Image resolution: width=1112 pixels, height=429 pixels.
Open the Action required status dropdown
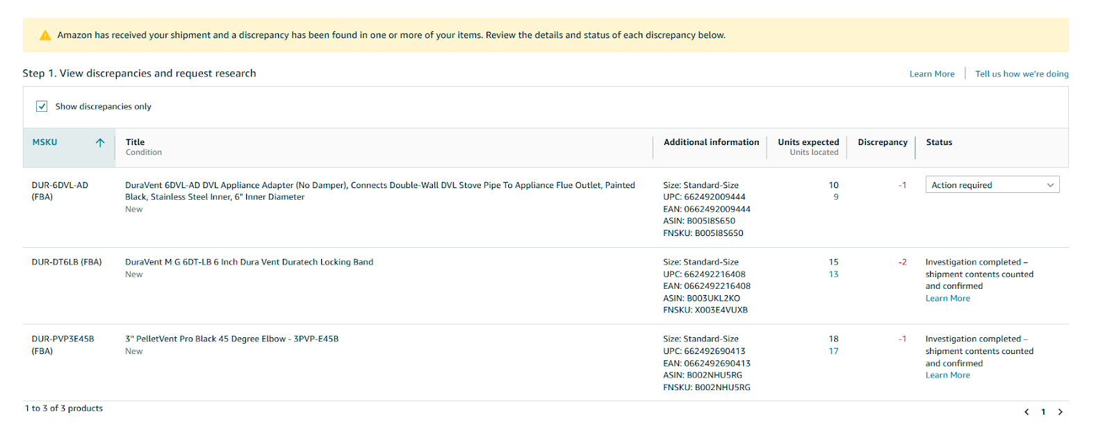pyautogui.click(x=992, y=185)
